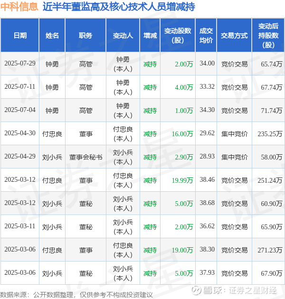This screenshot has height=299, width=285.
Task: Click 付忠良(本人) in the 2025-04-30 row
Action: 123,134
